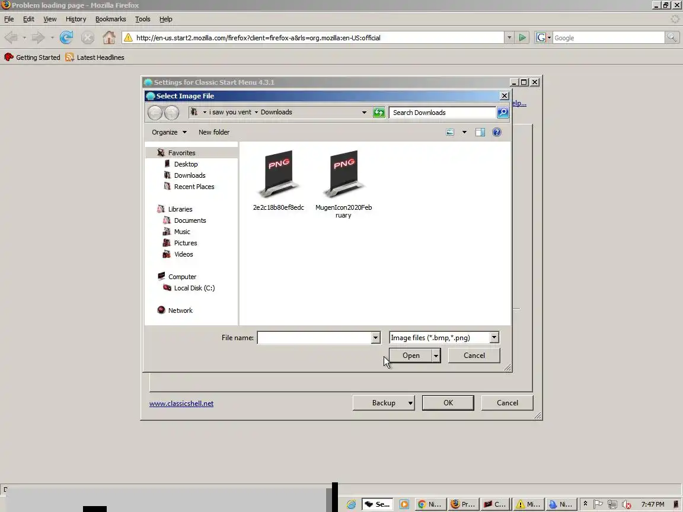The height and width of the screenshot is (512, 683).
Task: Open the History menu
Action: tap(76, 19)
